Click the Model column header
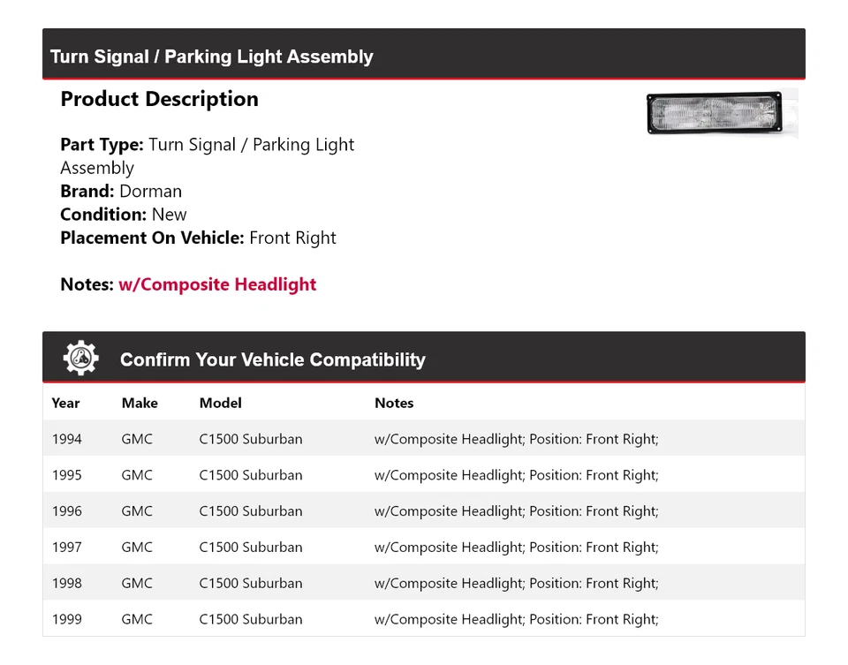Viewport: 848px width, 665px height. (220, 403)
